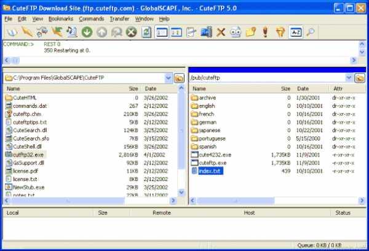Open the Bookmarks menu
Screen dimensions: 369x251
[x=61, y=19]
